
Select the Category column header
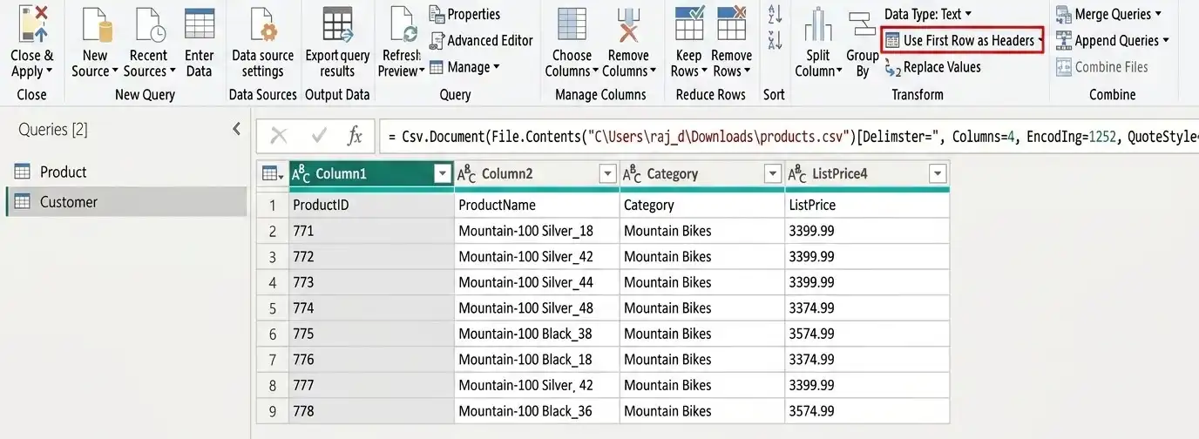pyautogui.click(x=702, y=174)
